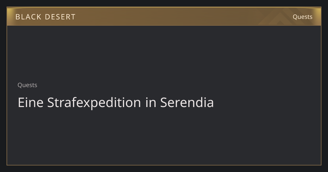This screenshot has height=172, width=328.
Task: Click the word Eine starting the heading
Action: coord(31,102)
